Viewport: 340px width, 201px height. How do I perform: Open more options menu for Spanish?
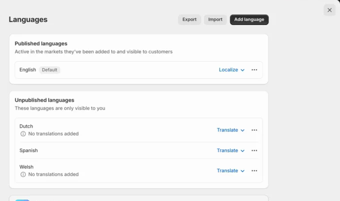tap(254, 150)
